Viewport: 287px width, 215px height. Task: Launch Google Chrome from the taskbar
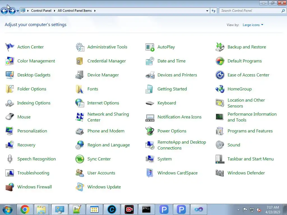[x=25, y=209]
